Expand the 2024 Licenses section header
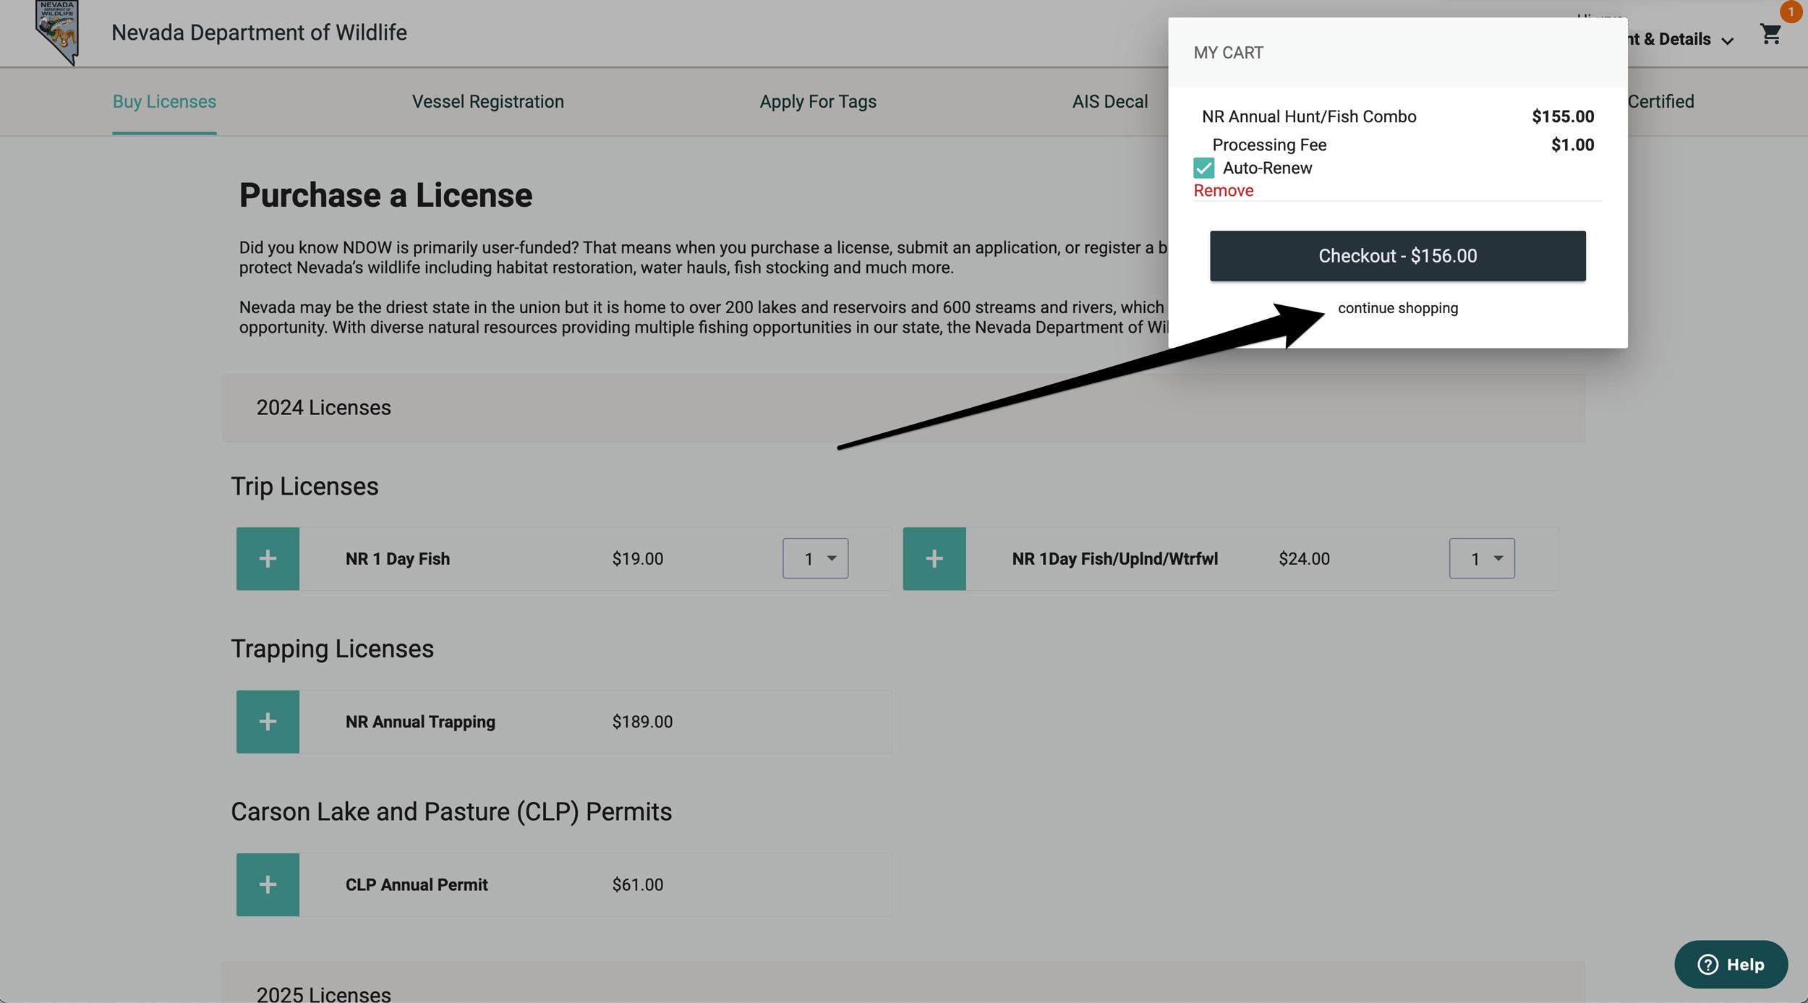Viewport: 1808px width, 1003px height. (323, 407)
